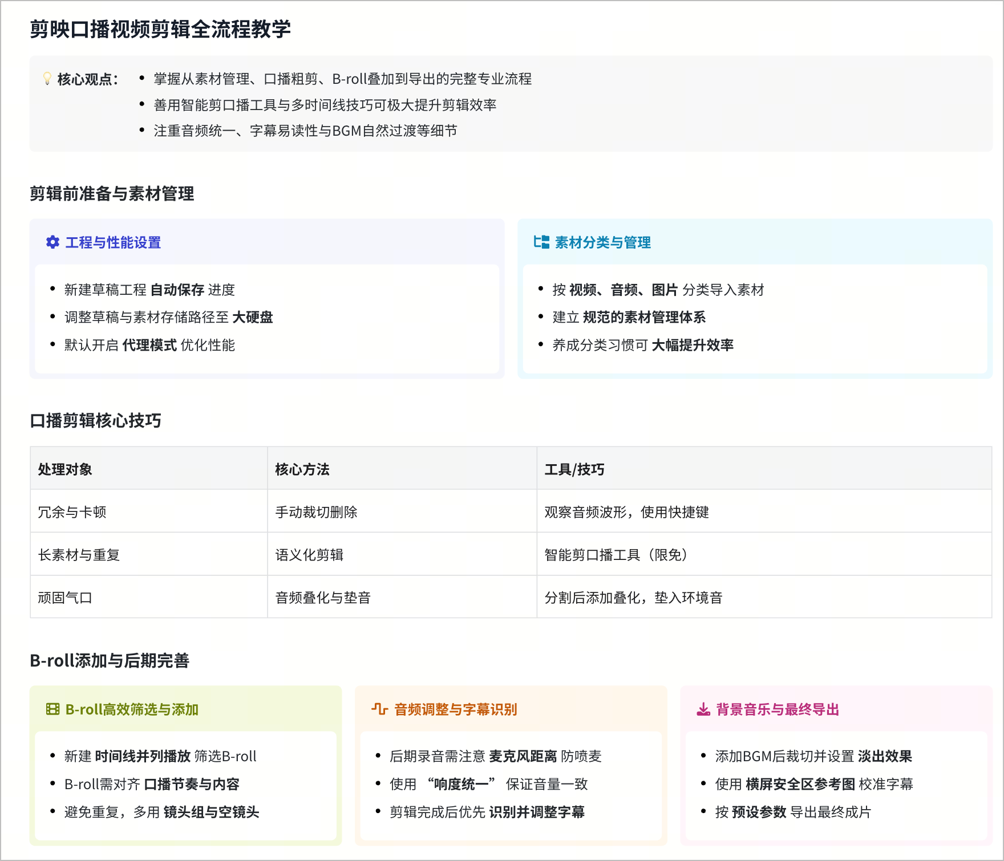Click the line 按 预设参数 导出最终成片

[x=793, y=812]
